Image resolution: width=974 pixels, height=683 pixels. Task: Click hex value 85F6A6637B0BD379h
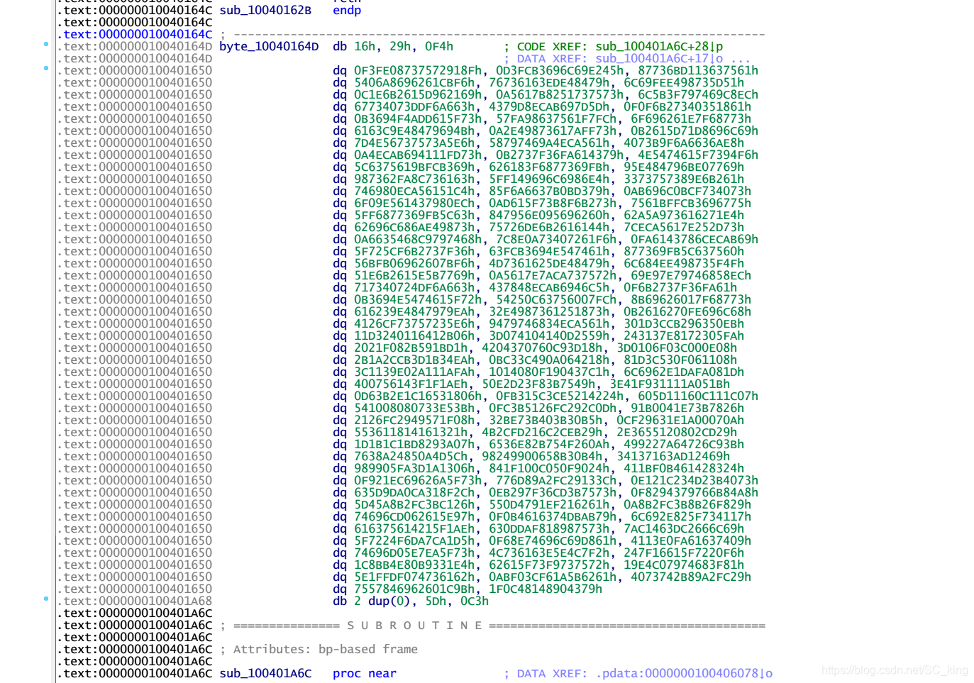[549, 191]
